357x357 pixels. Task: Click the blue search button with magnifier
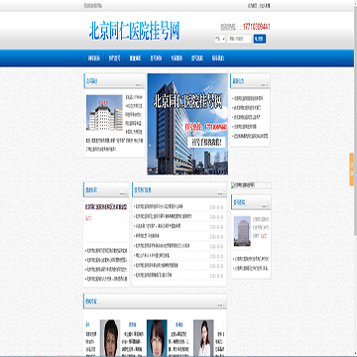tap(260, 39)
